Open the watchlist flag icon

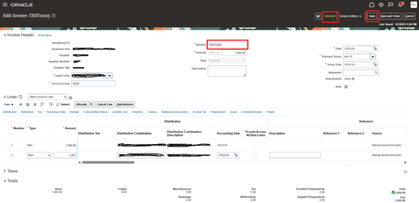click(390, 4)
